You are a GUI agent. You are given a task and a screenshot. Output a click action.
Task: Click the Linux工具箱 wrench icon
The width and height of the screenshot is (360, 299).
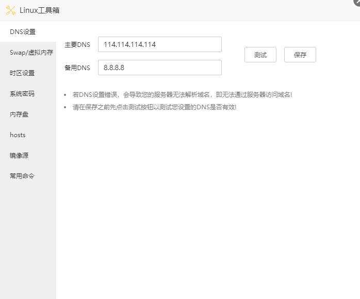pos(10,10)
